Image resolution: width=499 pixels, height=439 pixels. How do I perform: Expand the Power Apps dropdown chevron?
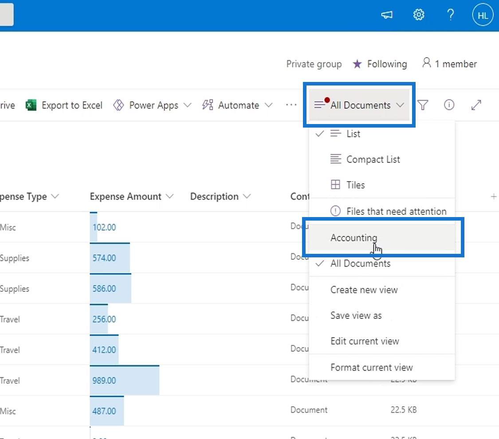point(188,105)
